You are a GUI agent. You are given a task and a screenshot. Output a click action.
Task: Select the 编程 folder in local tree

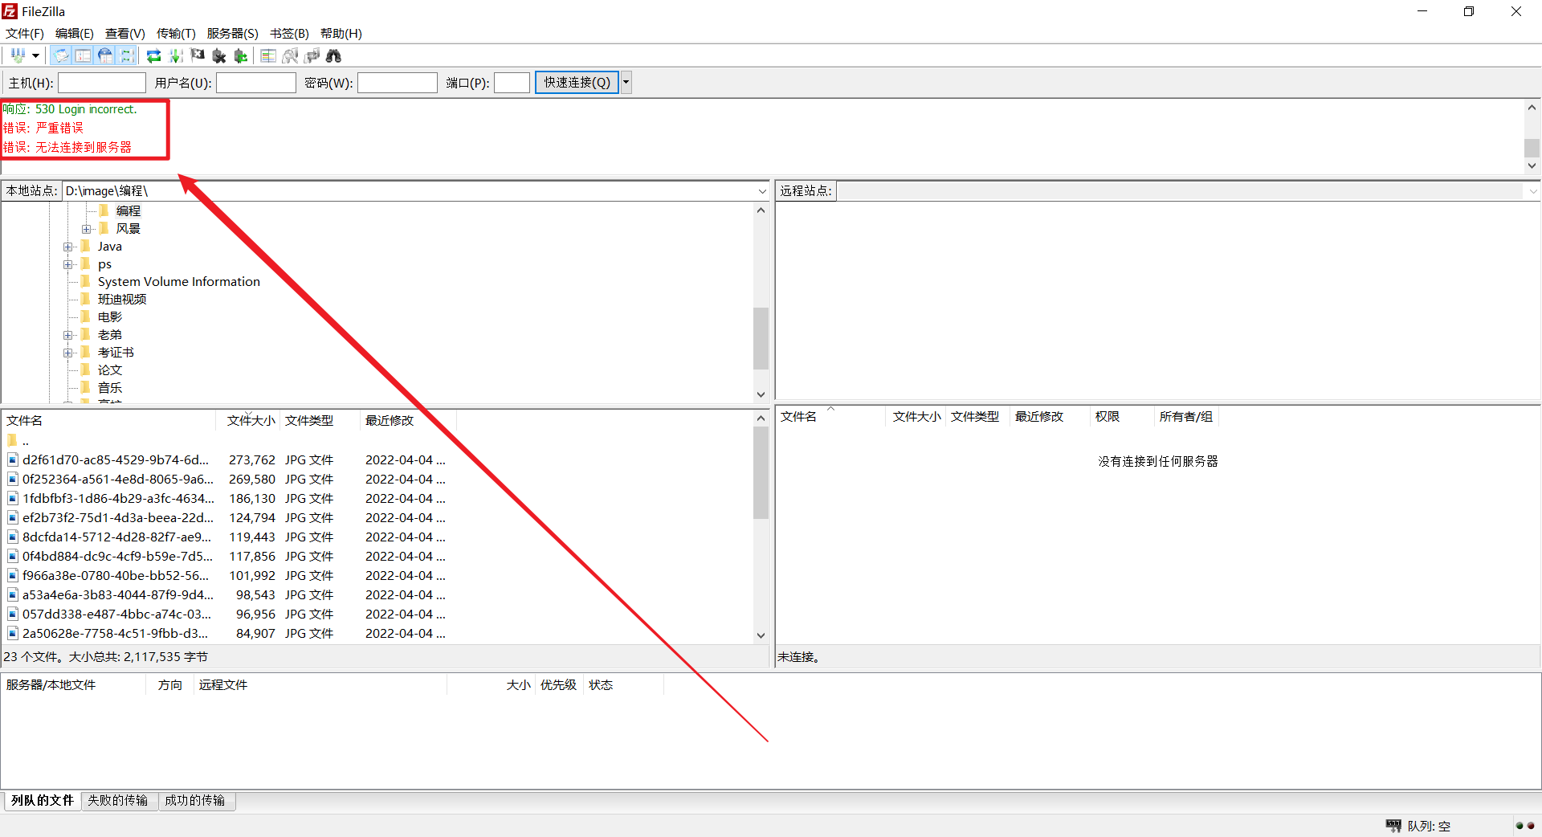click(128, 210)
